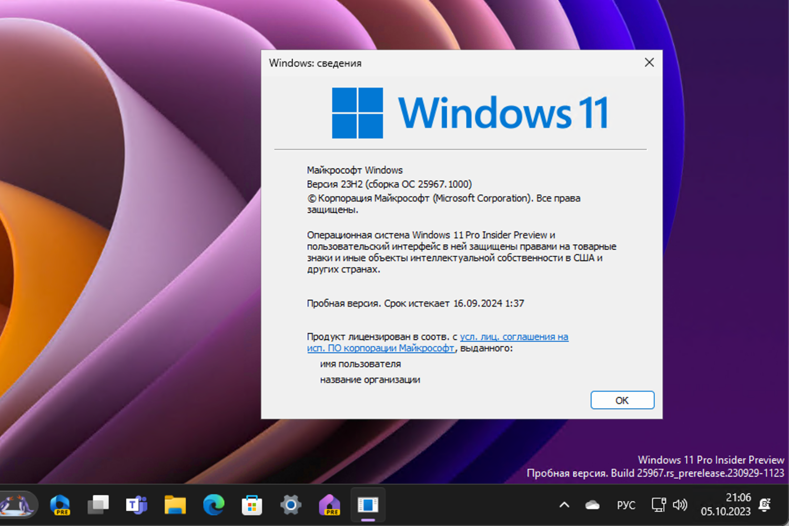Open Windows Settings gear icon

290,504
